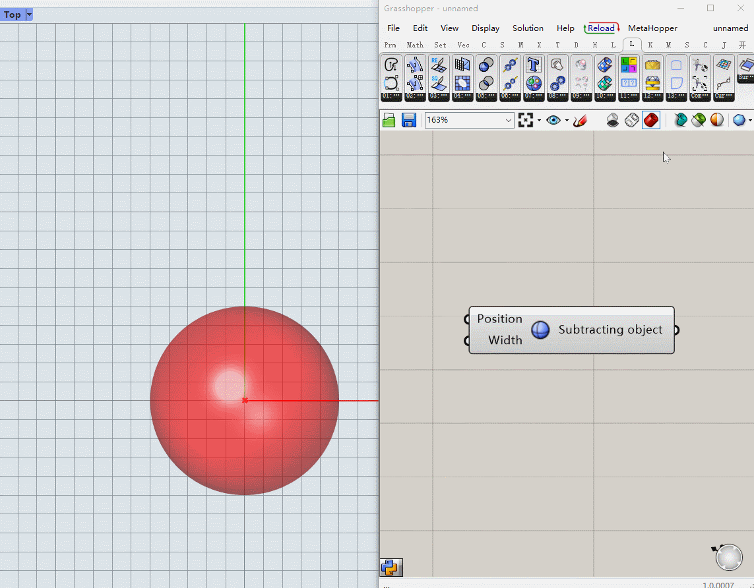Click the blue question-marks icon in panel 11

point(628,83)
